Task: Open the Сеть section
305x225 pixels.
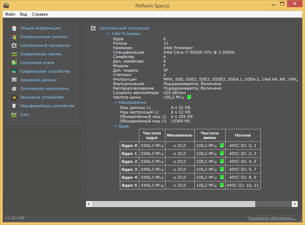Action: 25,114
